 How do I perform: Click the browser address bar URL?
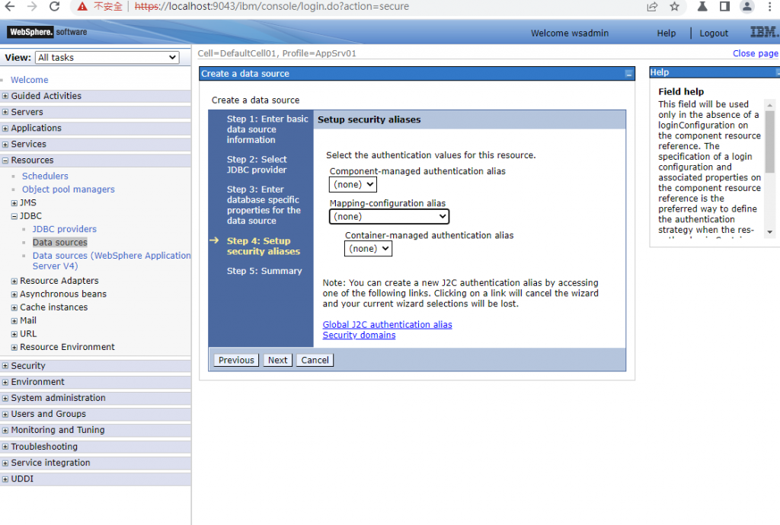click(272, 6)
